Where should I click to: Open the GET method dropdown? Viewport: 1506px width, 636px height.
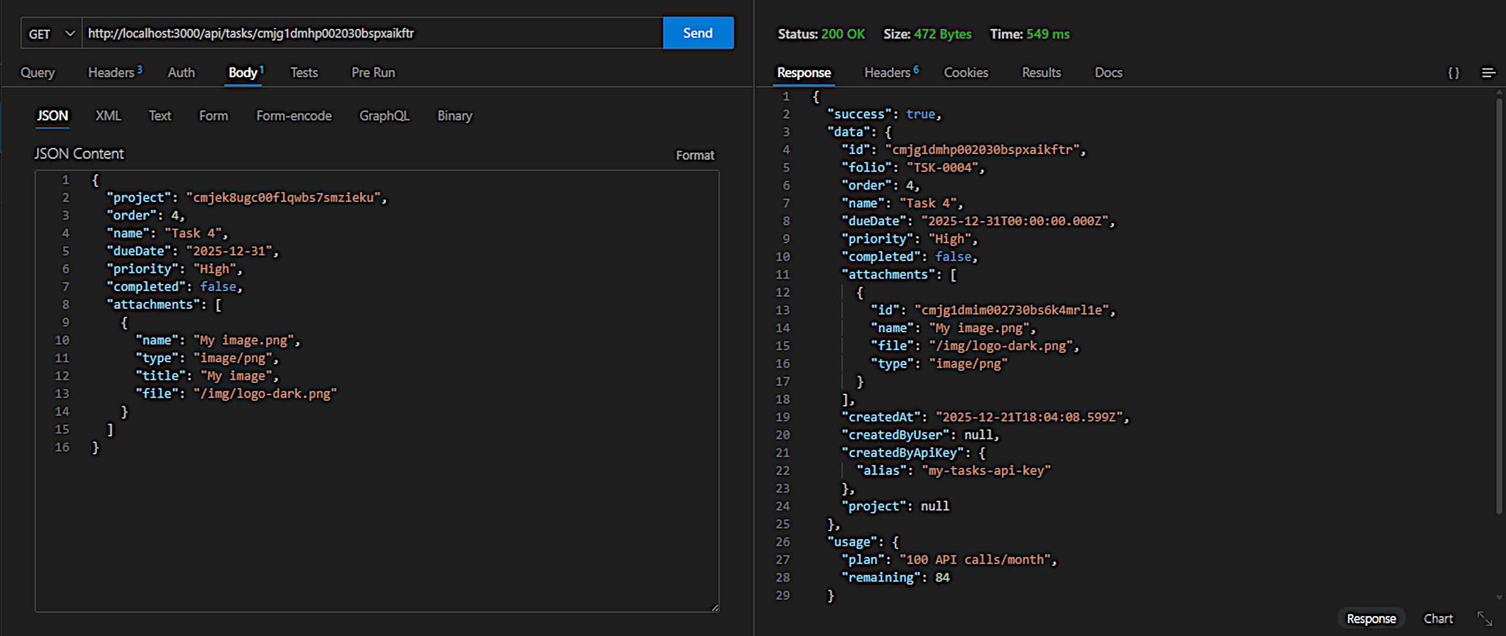coord(52,34)
